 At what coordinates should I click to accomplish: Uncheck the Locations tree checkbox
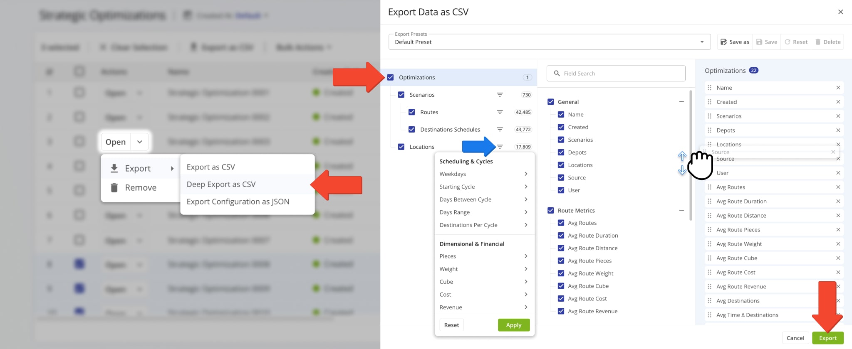[401, 147]
